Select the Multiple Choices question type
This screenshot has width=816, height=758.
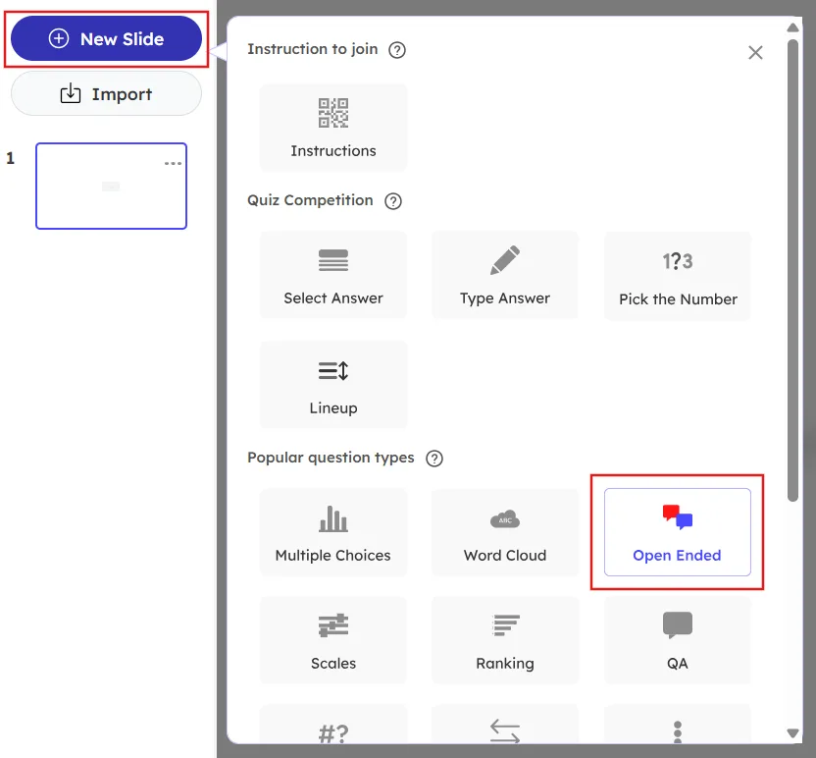(x=333, y=531)
